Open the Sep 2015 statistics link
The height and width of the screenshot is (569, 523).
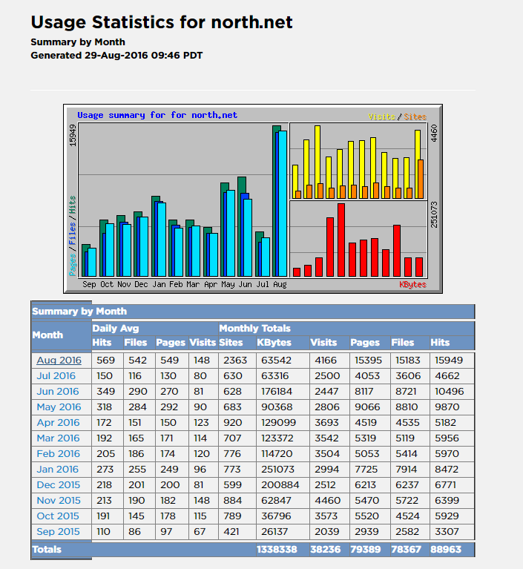coord(57,532)
